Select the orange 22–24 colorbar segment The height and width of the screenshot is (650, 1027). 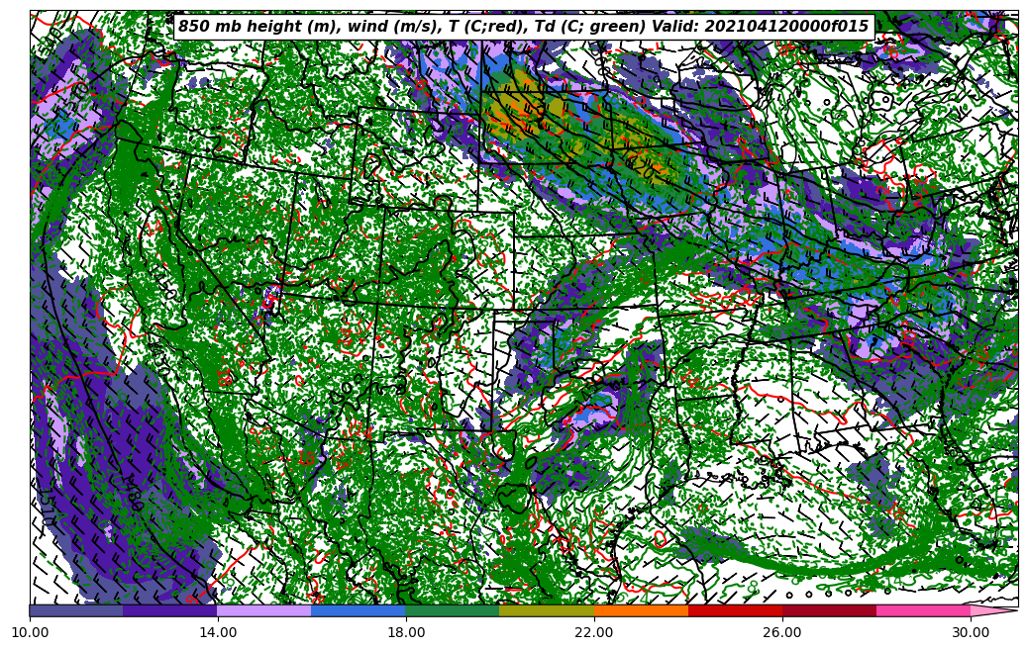(x=641, y=610)
